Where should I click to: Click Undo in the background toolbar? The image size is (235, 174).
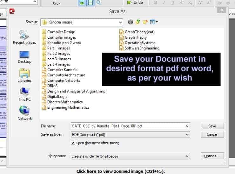coord(135,3)
